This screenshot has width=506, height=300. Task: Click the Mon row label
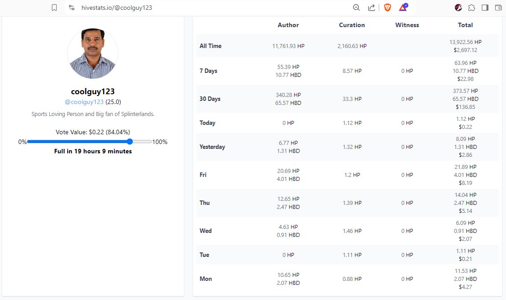[x=206, y=279]
